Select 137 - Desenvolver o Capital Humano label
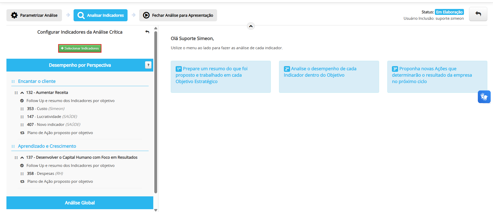 coord(82,157)
